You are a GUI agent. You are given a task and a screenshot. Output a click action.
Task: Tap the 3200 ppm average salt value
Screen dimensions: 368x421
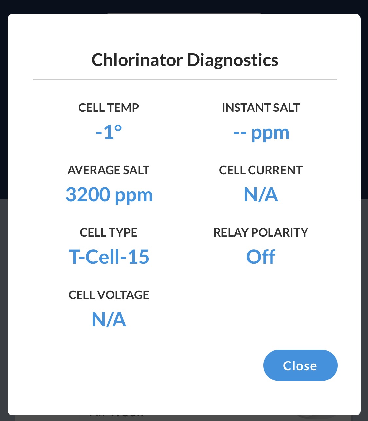point(109,195)
